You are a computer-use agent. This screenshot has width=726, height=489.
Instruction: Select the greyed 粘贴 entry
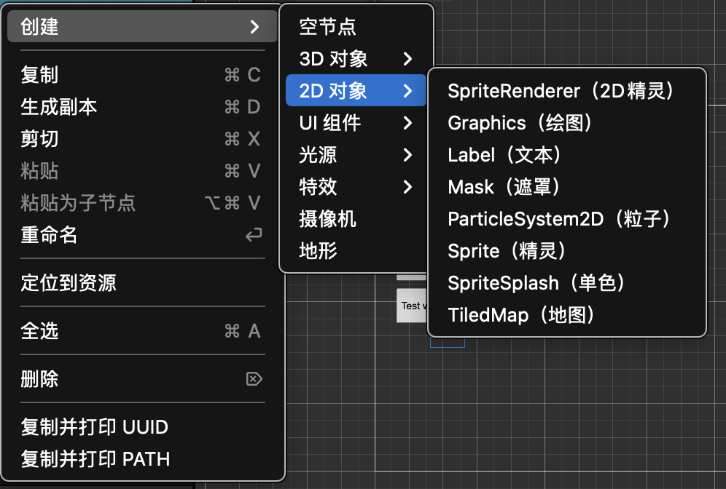pyautogui.click(x=142, y=170)
